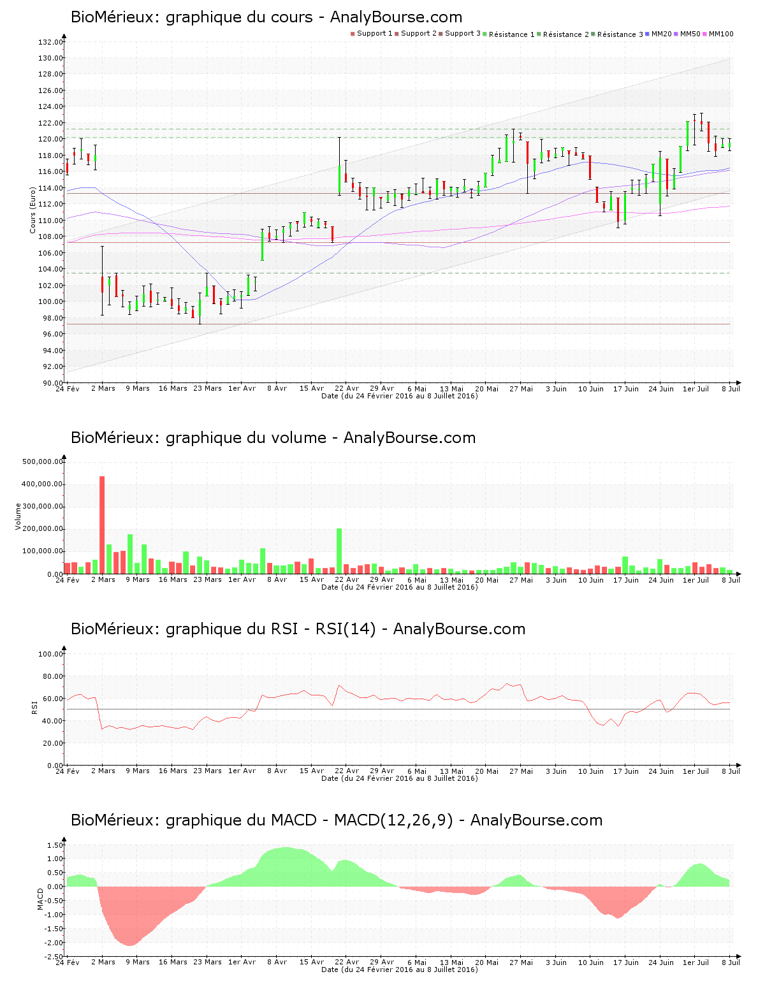Viewport: 765px width, 988px height.
Task: Click the -2.50 value on MACD axis
Action: click(54, 957)
